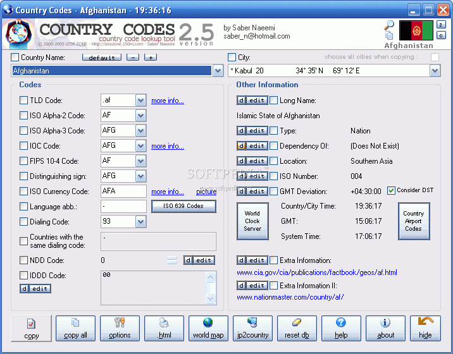
Task: Click the small 'z' button next to flag
Action: [441, 25]
